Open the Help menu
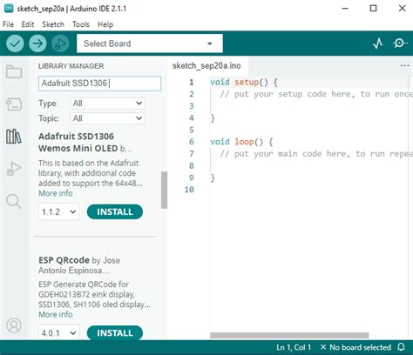The width and height of the screenshot is (413, 355). click(105, 24)
